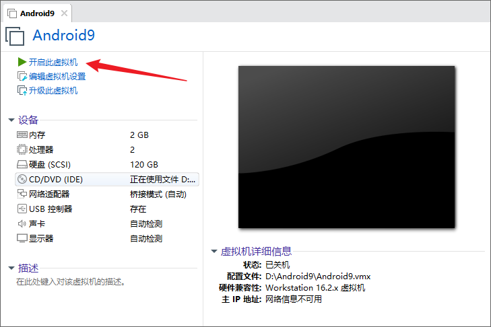Click the processor count value 2

point(132,149)
